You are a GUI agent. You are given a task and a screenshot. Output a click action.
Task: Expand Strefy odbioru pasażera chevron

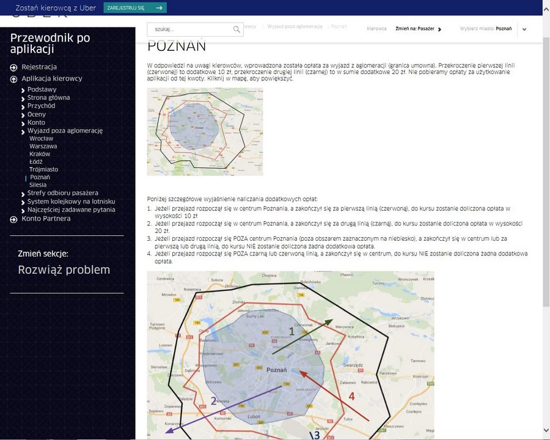pos(23,194)
